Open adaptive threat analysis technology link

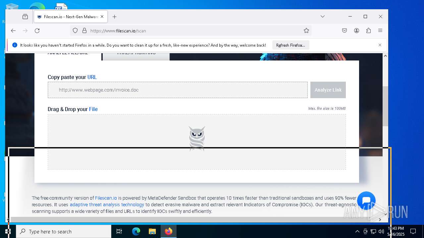(107, 205)
